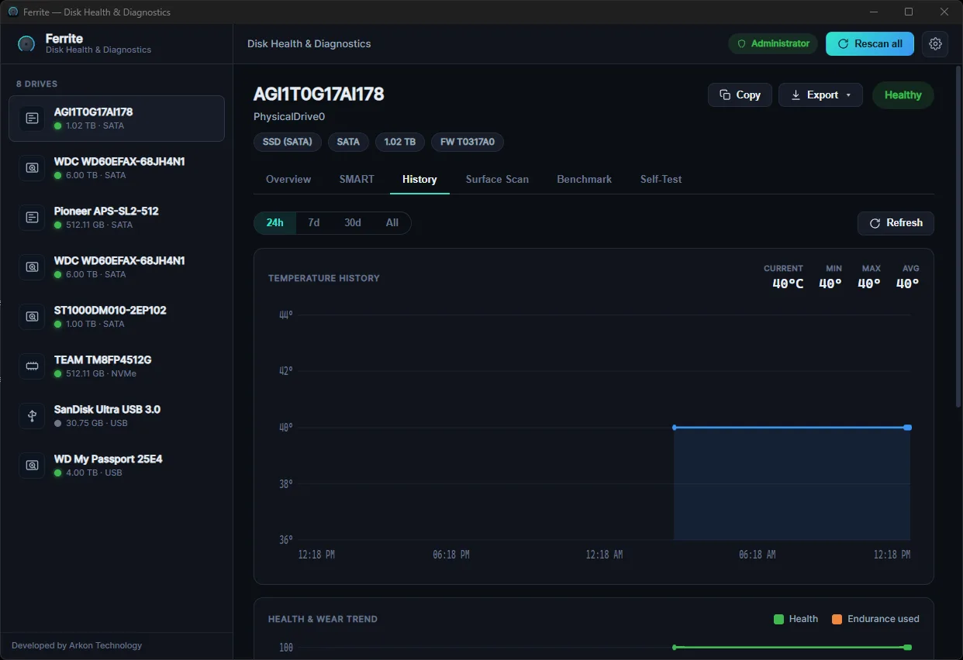This screenshot has width=963, height=660.
Task: Open the Benchmark tab
Action: point(584,179)
